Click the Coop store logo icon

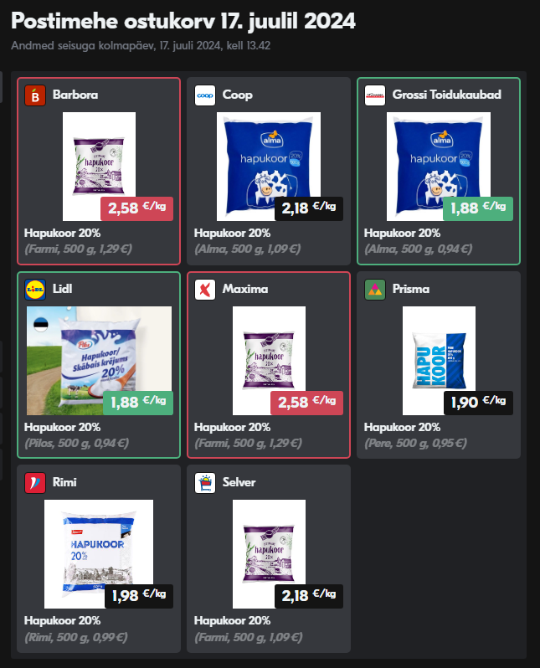coord(205,95)
